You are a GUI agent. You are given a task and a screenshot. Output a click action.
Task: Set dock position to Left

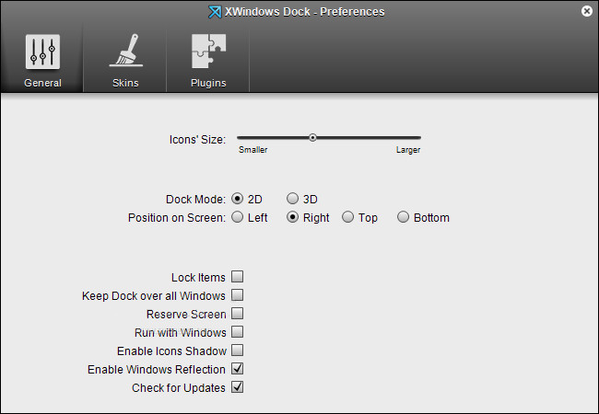click(x=237, y=217)
